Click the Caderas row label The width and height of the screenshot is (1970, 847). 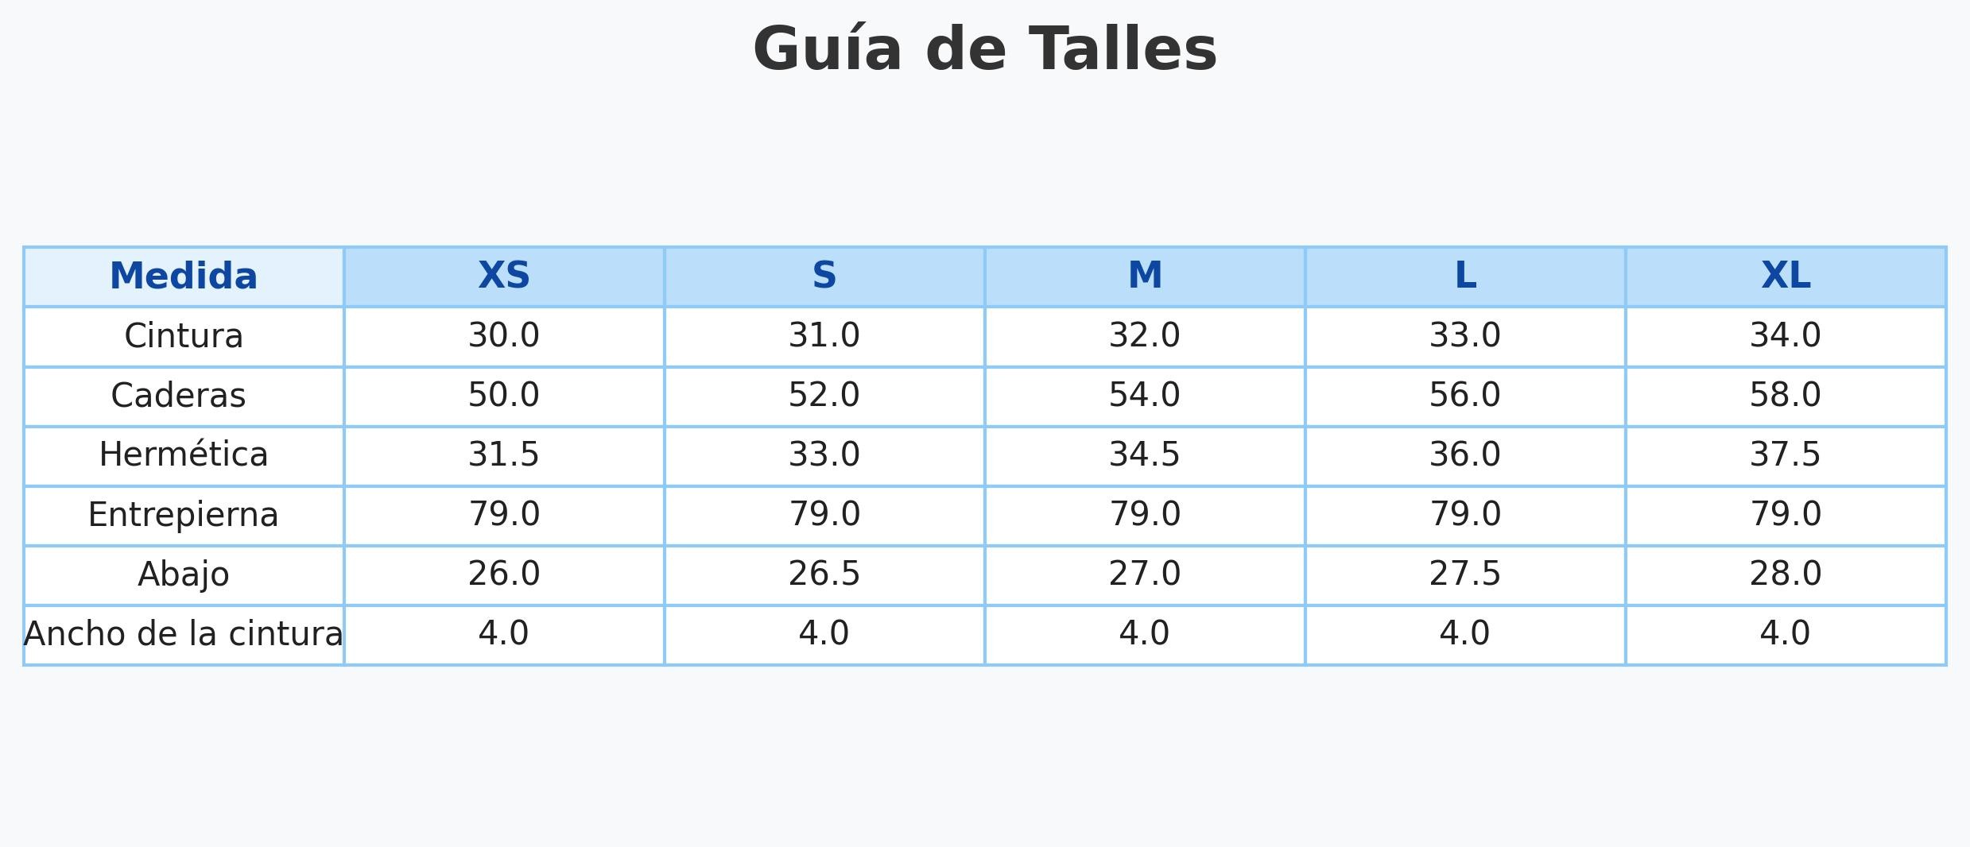[179, 396]
